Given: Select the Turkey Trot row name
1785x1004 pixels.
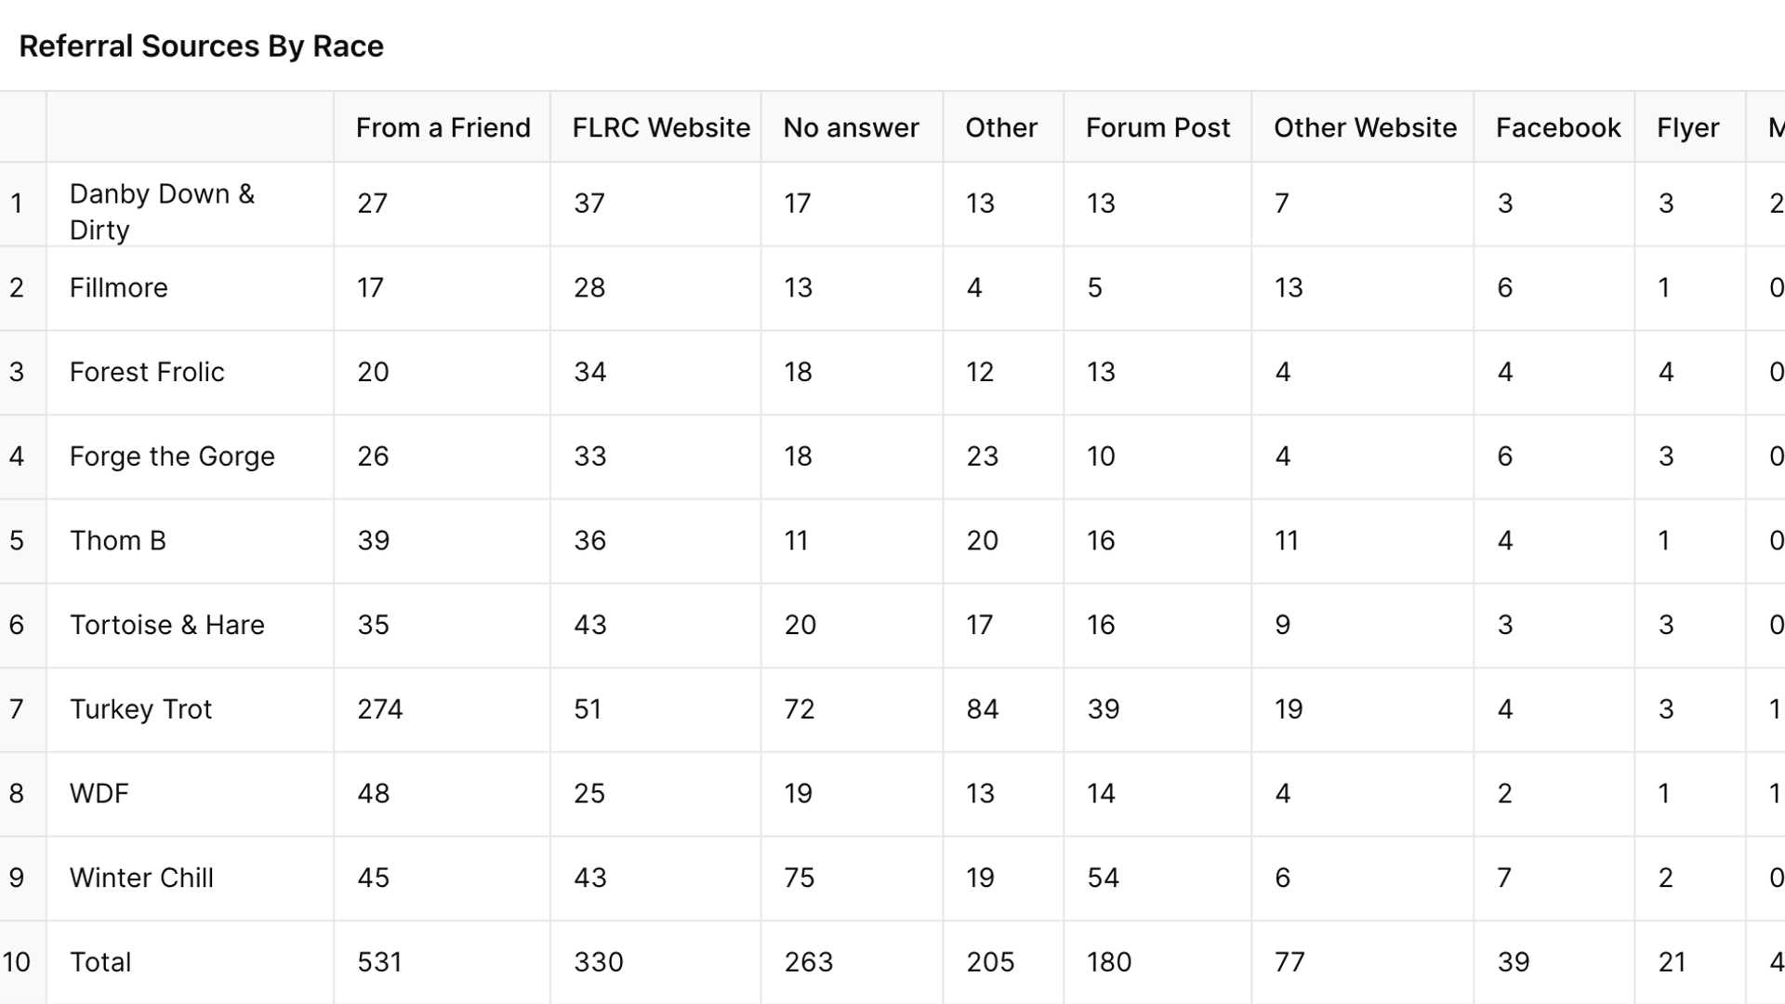Looking at the screenshot, I should [140, 709].
